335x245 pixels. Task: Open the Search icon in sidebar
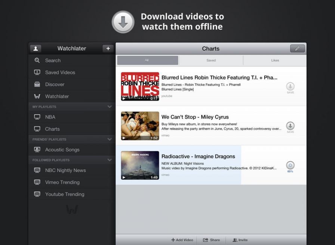click(x=37, y=60)
